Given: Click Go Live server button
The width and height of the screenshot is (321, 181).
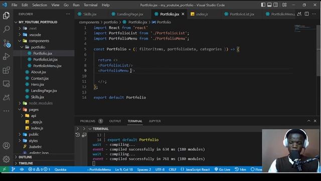Looking at the screenshot, I should [222, 169].
